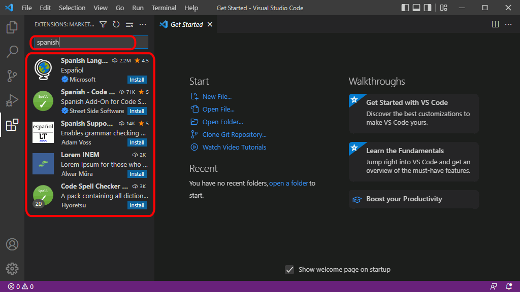Open the Go menu

click(x=120, y=8)
